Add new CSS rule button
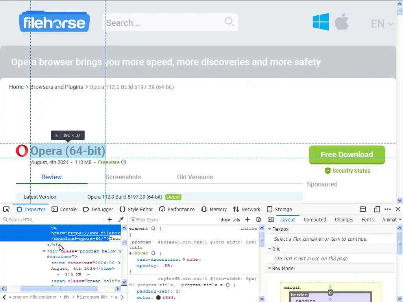This screenshot has height=302, width=403. tap(248, 219)
